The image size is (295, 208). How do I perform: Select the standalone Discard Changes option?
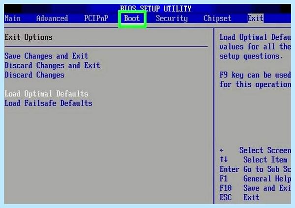pos(34,75)
